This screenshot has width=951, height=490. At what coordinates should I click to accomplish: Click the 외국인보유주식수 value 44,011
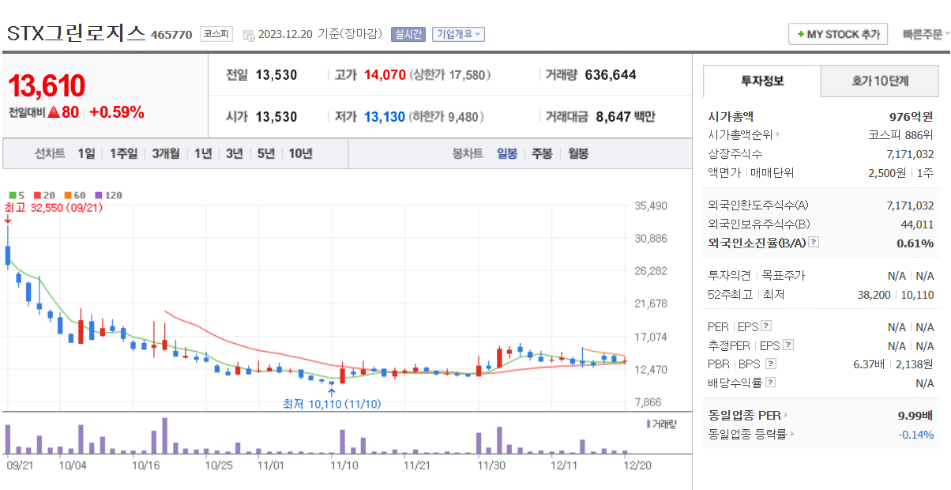(917, 224)
